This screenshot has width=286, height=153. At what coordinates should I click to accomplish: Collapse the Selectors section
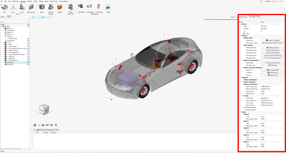[240, 35]
